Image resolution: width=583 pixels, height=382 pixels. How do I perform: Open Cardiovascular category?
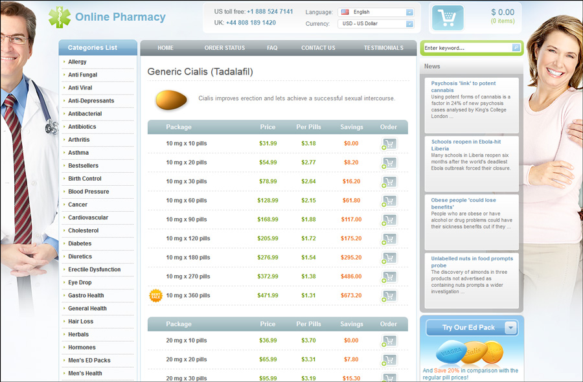88,218
